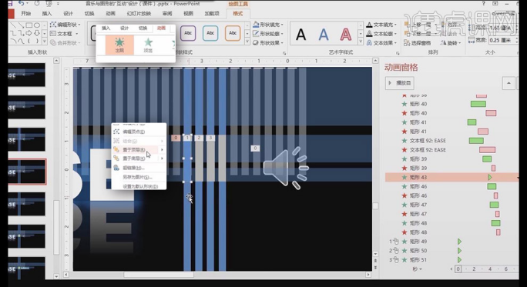
Task: Click 播放自 play button in animation pane
Action: (400, 83)
